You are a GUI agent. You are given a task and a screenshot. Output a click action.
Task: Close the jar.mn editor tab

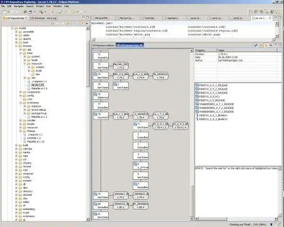(x=270, y=18)
